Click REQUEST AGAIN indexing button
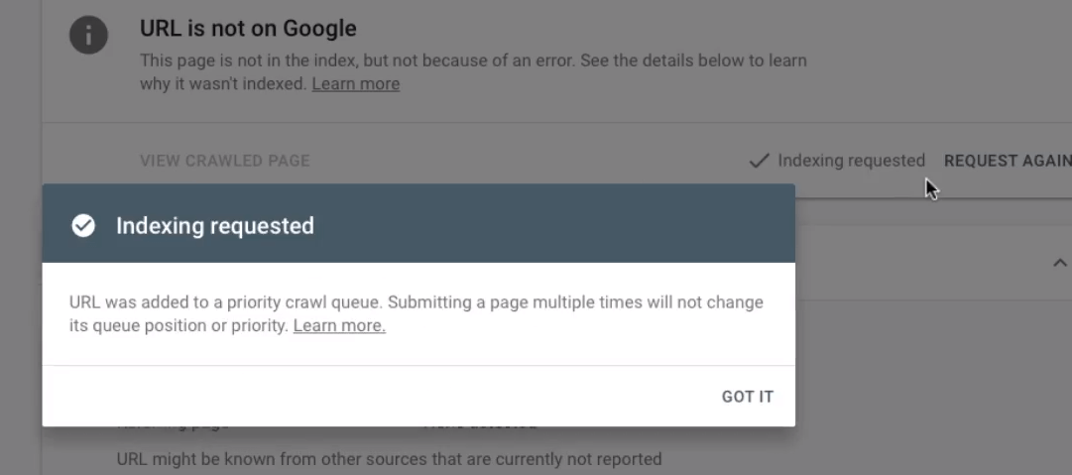 1008,161
